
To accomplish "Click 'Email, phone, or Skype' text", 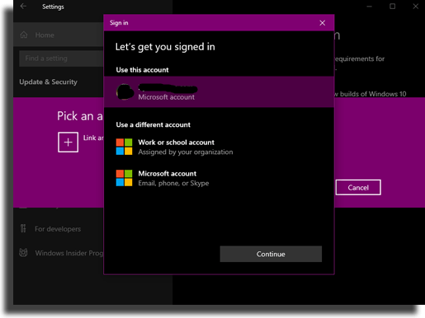I will point(173,183).
